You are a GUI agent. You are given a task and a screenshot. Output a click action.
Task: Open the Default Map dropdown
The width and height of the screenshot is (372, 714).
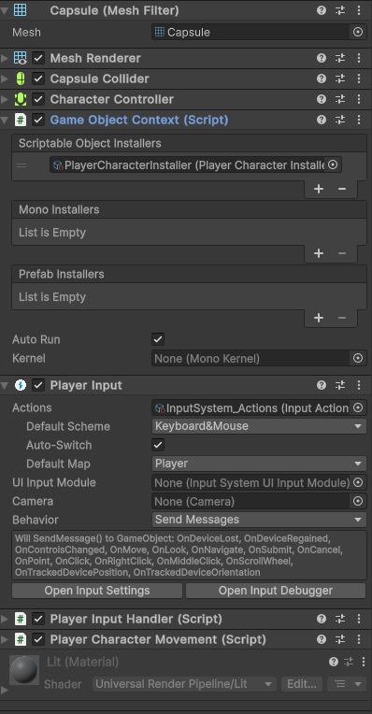coord(259,464)
